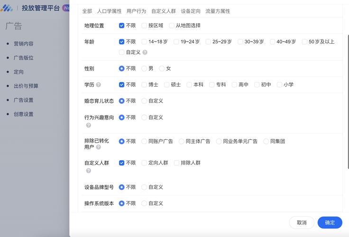The width and height of the screenshot is (349, 237).
Task: Check 小学 education option
Action: [279, 84]
